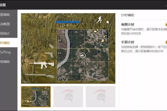Open the 动截图 sidebar tab
The width and height of the screenshot is (167, 111).
pos(9,24)
